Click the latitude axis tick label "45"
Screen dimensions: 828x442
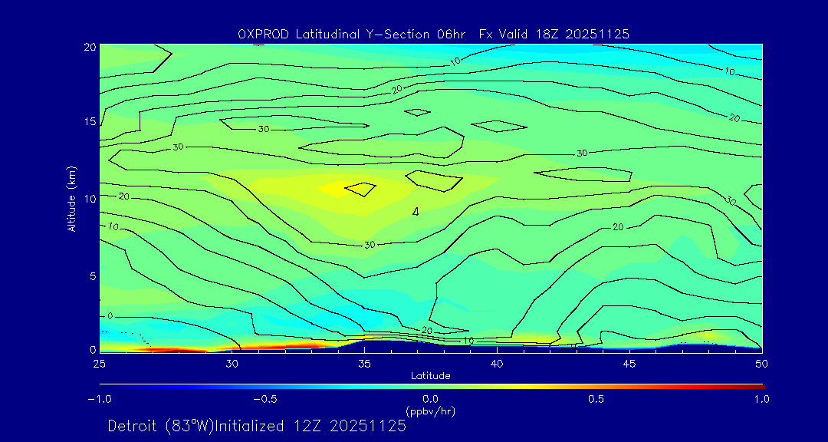point(629,364)
